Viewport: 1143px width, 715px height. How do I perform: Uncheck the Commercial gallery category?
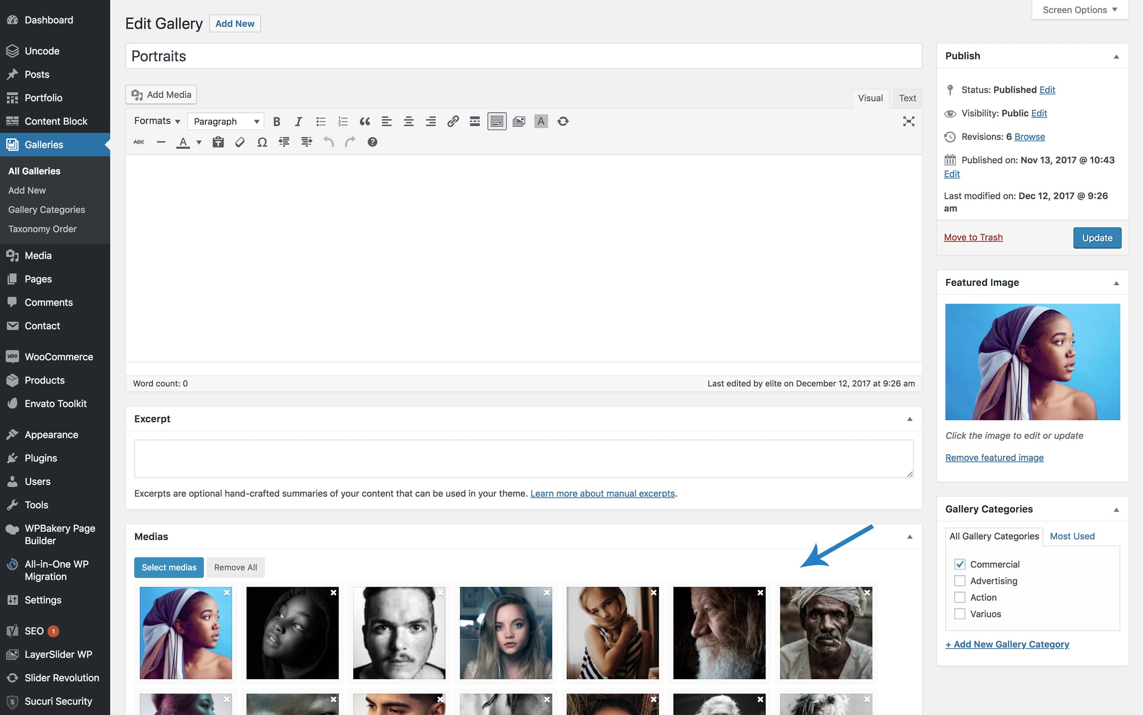pyautogui.click(x=959, y=564)
